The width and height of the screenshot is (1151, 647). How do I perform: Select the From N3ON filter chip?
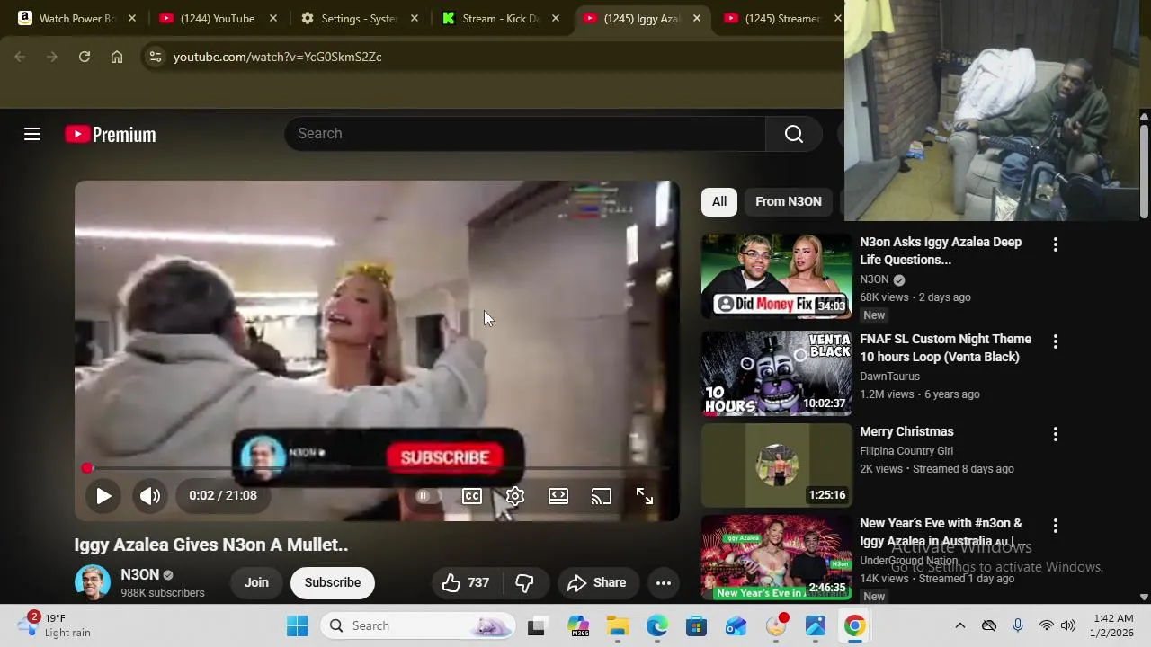pyautogui.click(x=789, y=201)
